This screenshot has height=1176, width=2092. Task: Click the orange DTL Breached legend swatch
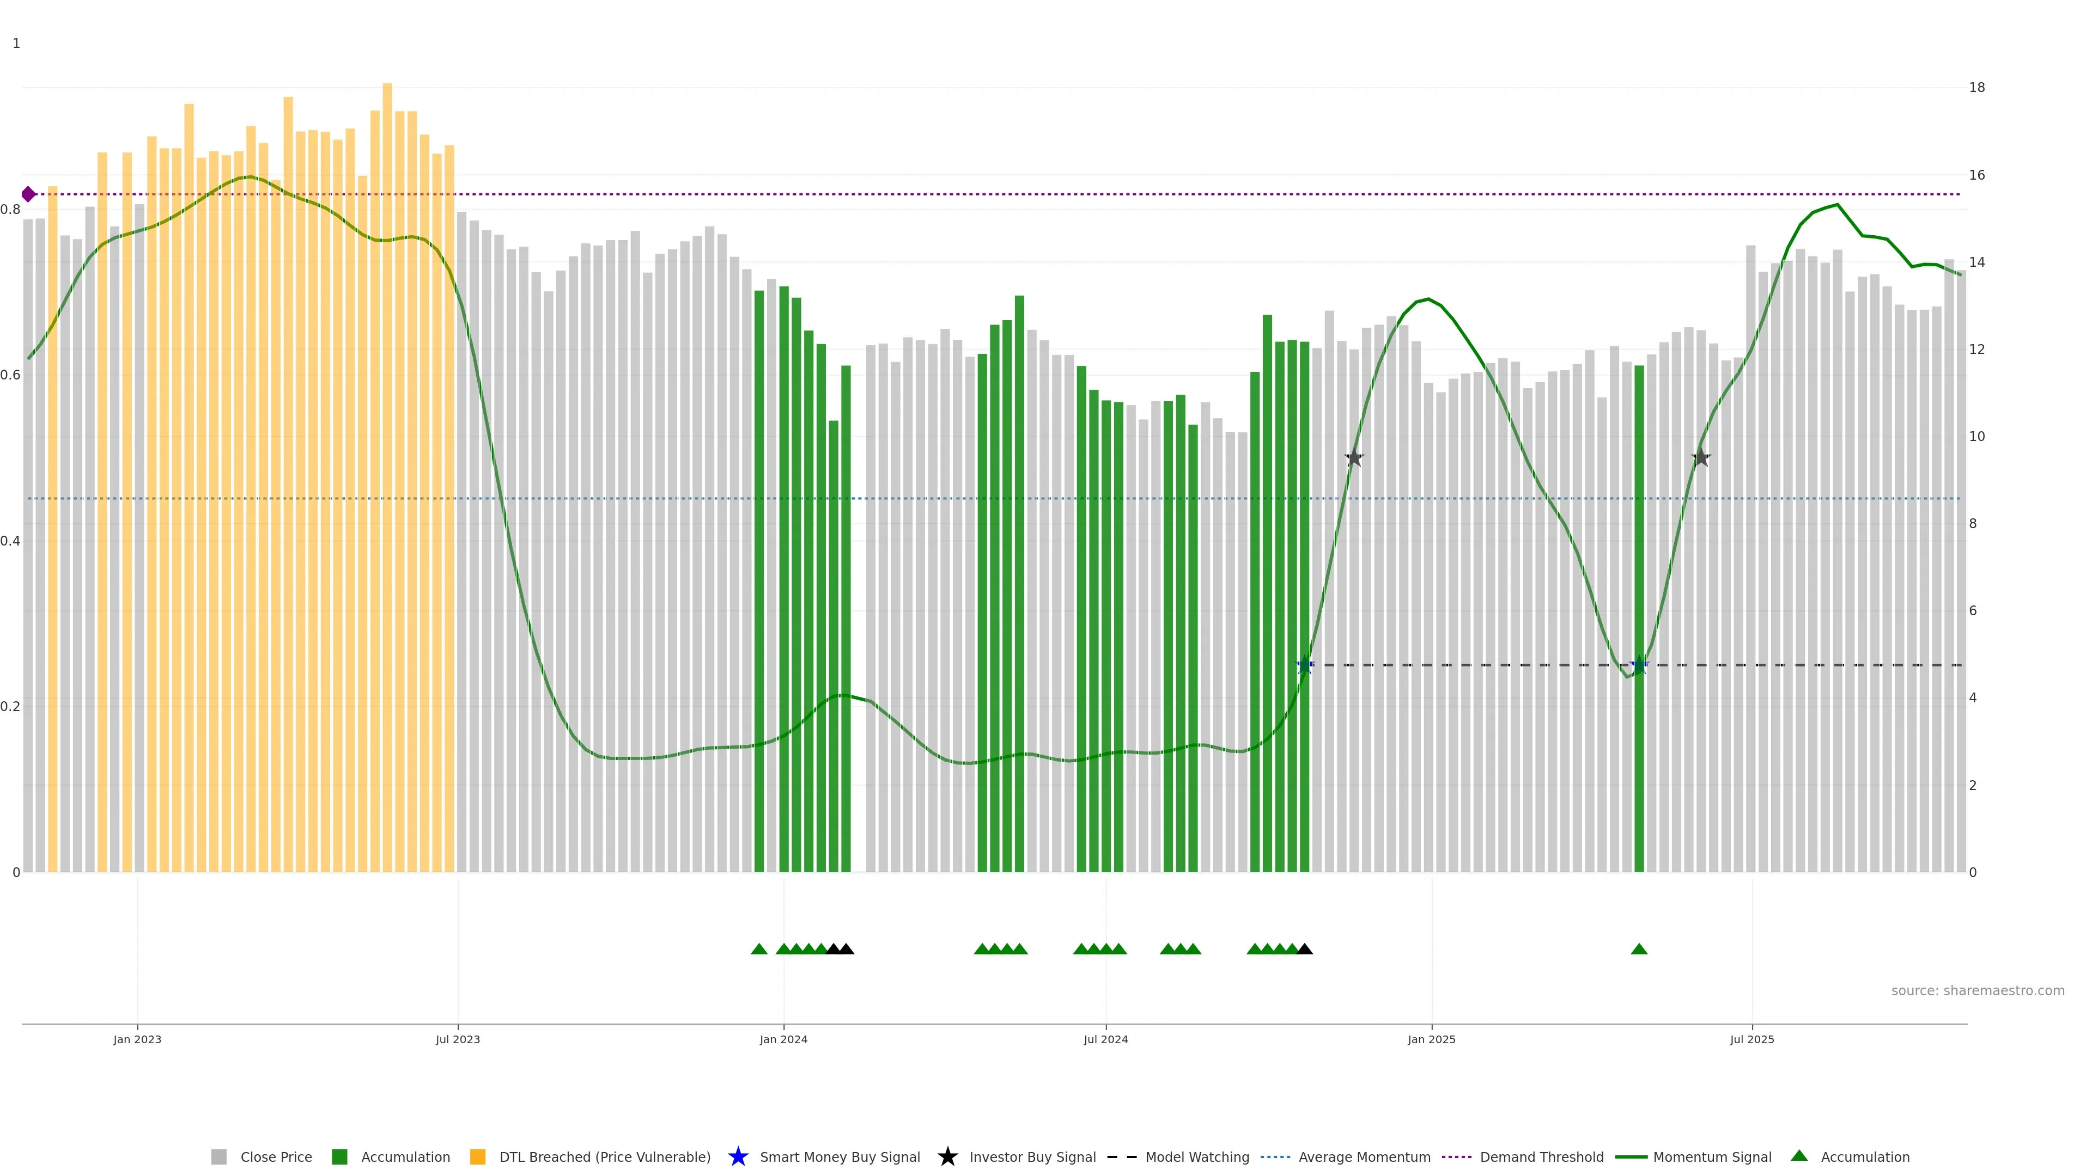click(478, 1157)
